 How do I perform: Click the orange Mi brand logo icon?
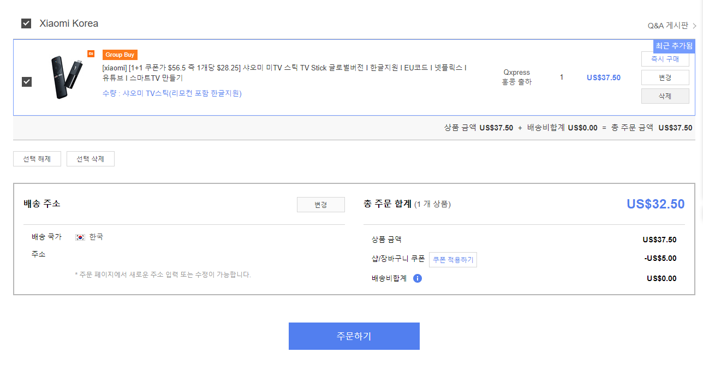click(91, 54)
